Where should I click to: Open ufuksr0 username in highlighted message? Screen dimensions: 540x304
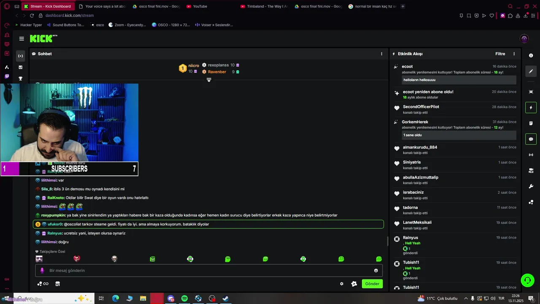coord(55,224)
